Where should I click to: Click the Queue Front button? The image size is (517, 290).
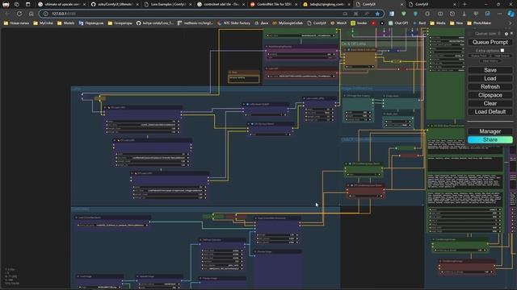coord(479,56)
